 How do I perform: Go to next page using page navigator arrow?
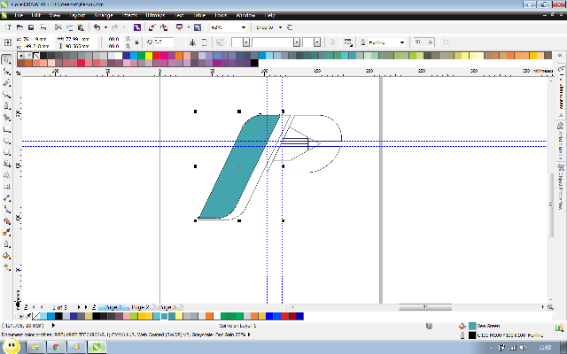point(79,306)
